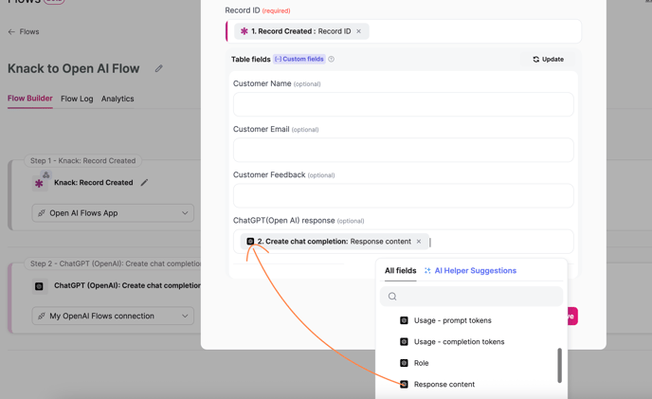Remove the Response content tag with its x
Screen dimensions: 652x399
pyautogui.click(x=419, y=242)
